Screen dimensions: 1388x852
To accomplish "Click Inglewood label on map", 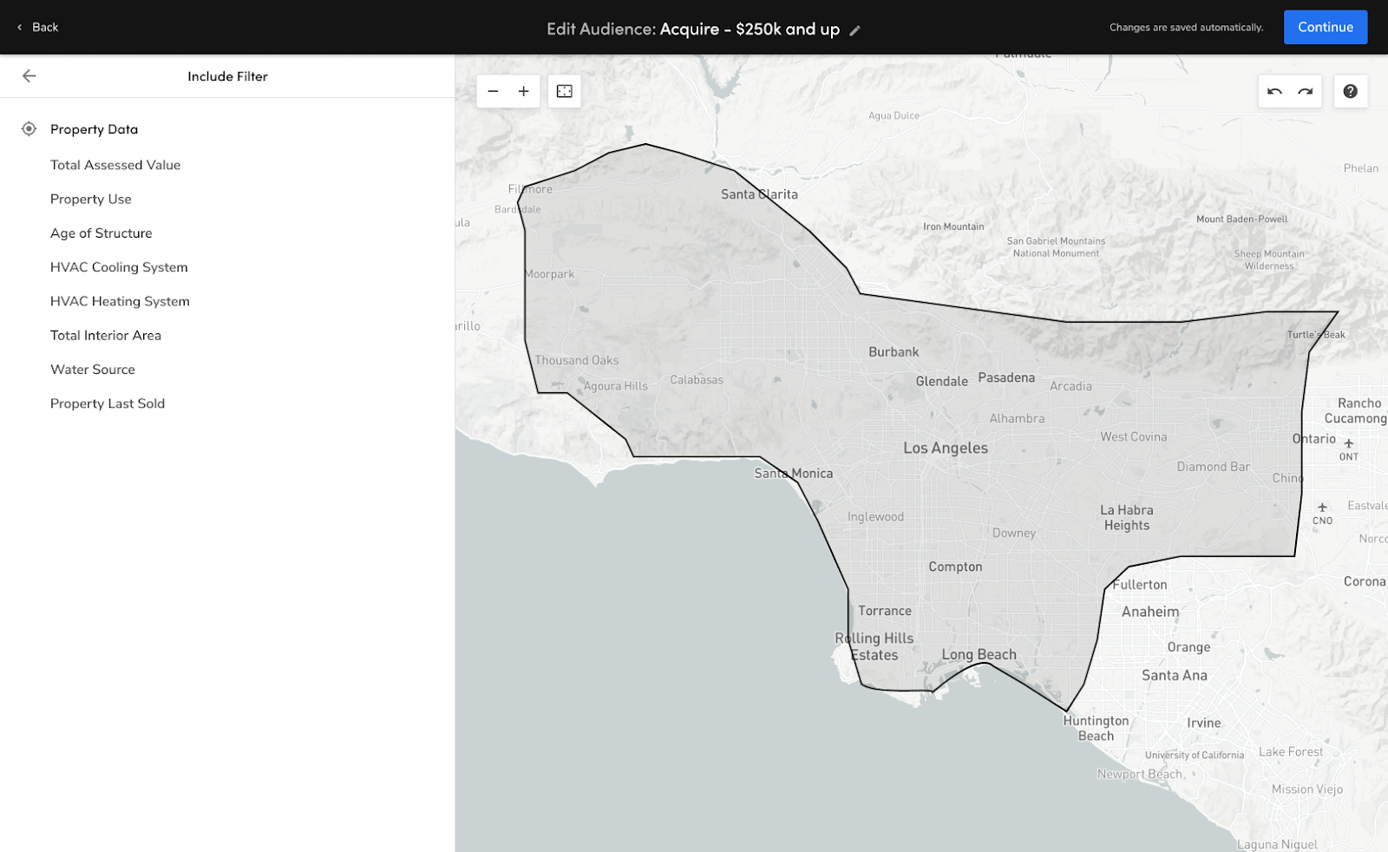I will tap(875, 517).
